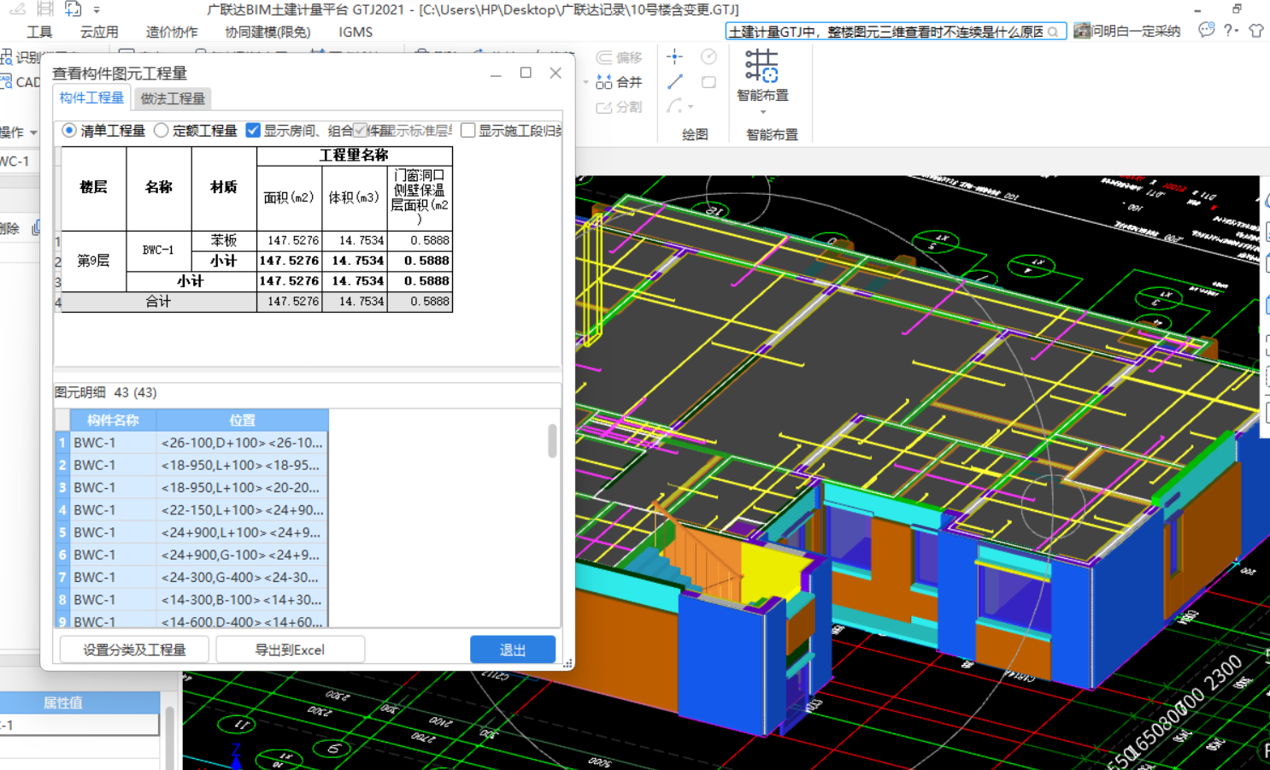Click the user avatar thumbnail
The height and width of the screenshot is (770, 1270).
(x=1082, y=31)
